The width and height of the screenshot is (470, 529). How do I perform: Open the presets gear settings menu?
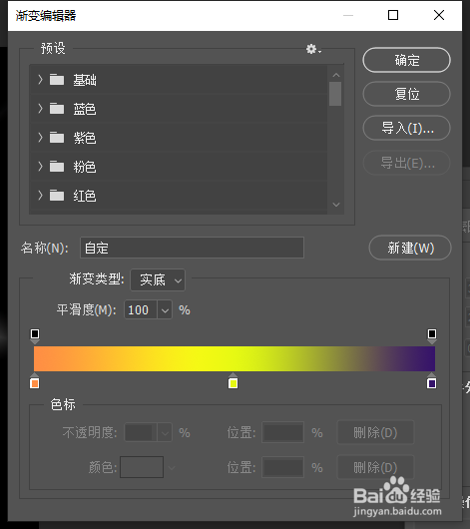click(313, 49)
